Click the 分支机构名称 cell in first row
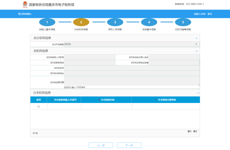The width and height of the screenshot is (230, 150). 107,106
